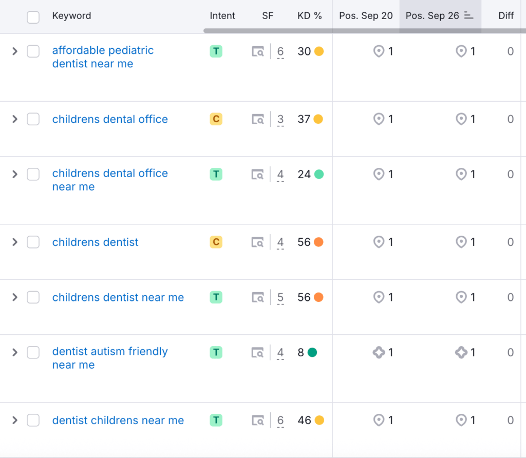Screen dimensions: 526x458
Task: Expand the dentist childrens near me row
Action: pos(15,420)
